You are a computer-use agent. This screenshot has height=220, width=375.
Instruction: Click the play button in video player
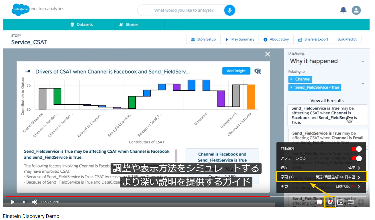[x=13, y=202]
